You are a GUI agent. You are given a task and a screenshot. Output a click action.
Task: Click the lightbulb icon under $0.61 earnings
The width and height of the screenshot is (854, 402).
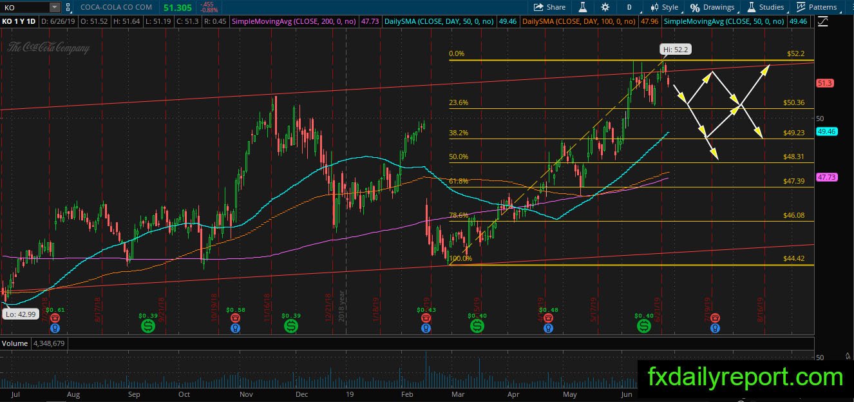tap(56, 328)
